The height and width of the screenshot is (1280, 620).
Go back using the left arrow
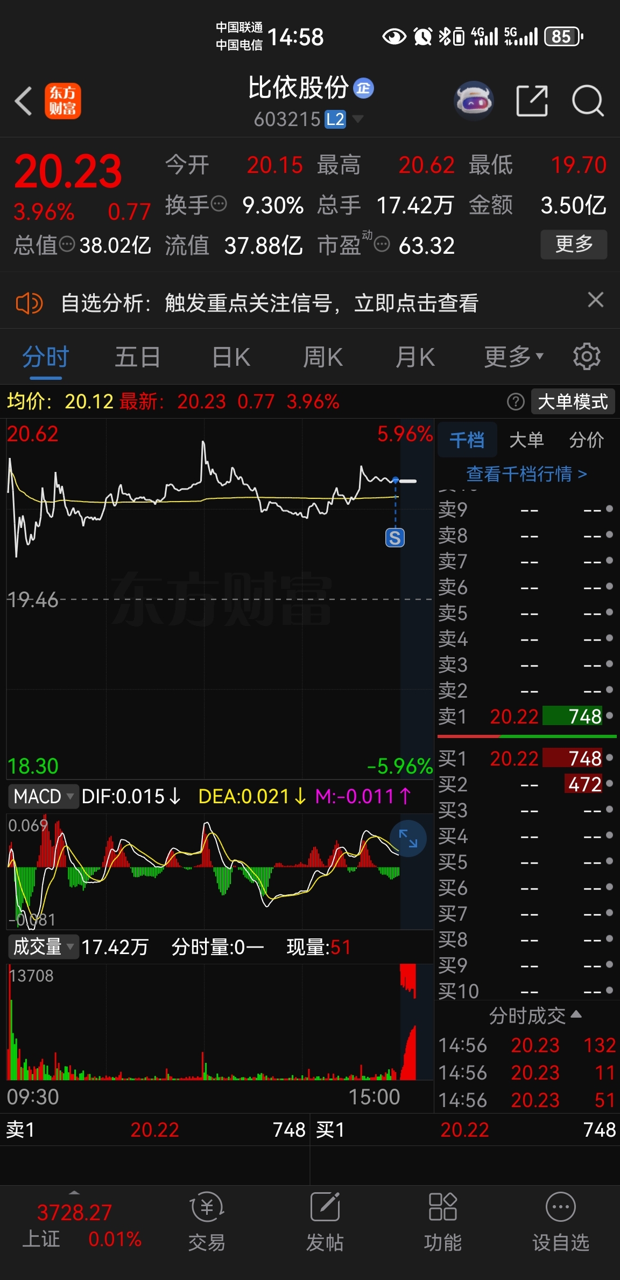23,101
